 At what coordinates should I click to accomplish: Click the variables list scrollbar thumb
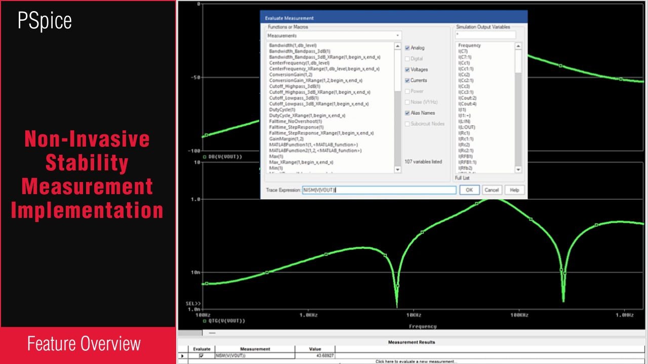(518, 62)
